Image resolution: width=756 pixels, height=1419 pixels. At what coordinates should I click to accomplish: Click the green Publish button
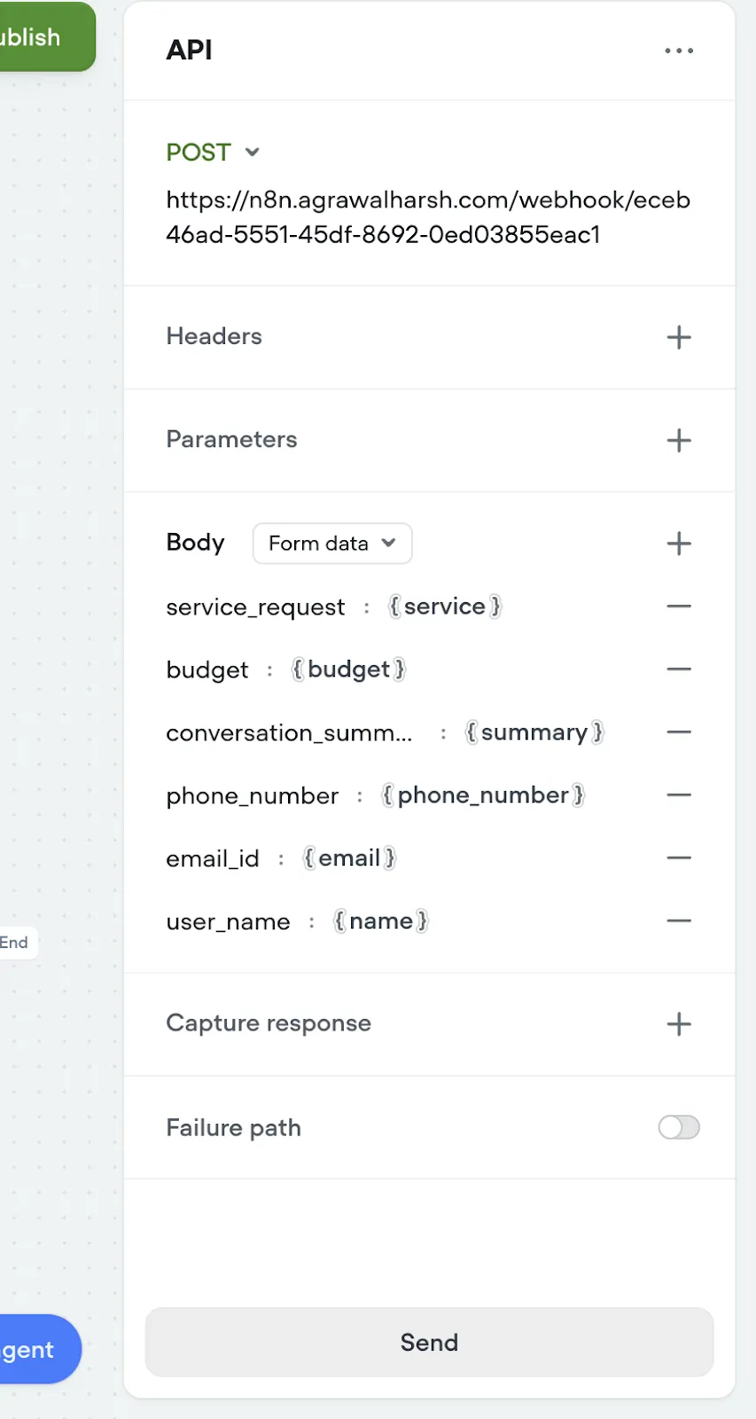(44, 36)
